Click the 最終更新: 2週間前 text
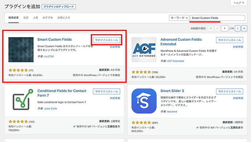The image size is (251, 142). 110,121
